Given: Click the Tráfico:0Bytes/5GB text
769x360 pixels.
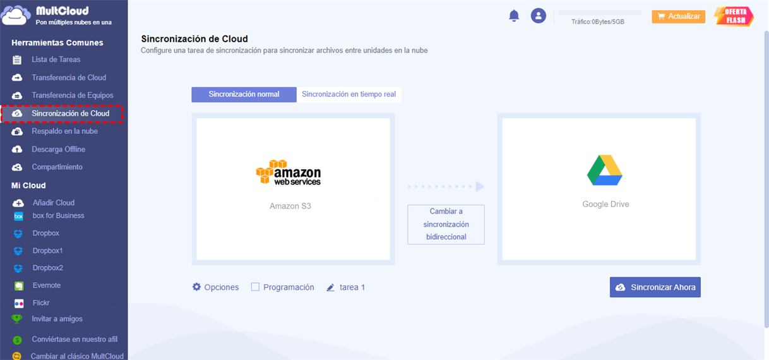Looking at the screenshot, I should [x=598, y=21].
